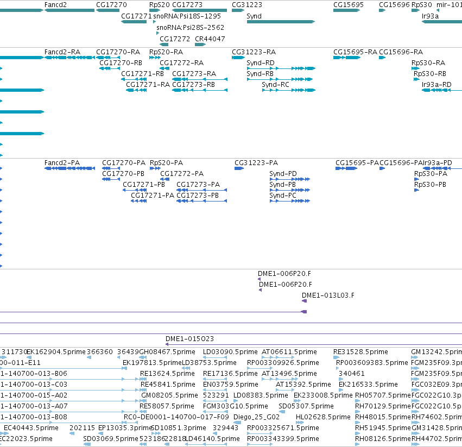The width and height of the screenshot is (462, 447).
Task: Click the Fancd2-PA protein label
Action: (x=62, y=163)
